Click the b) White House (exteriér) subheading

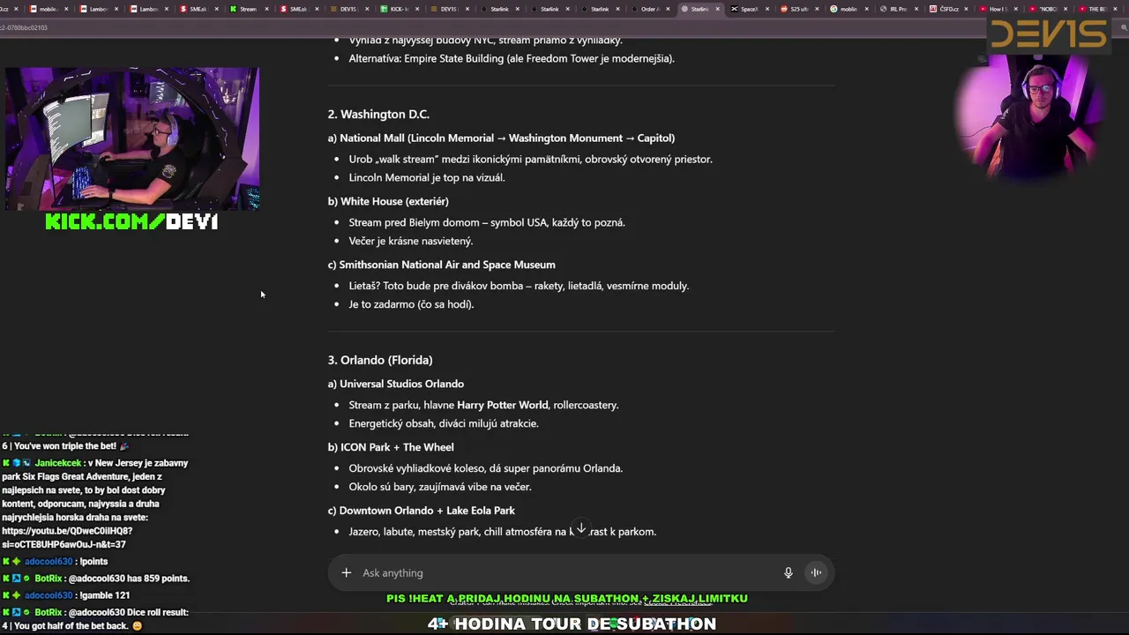pyautogui.click(x=388, y=202)
